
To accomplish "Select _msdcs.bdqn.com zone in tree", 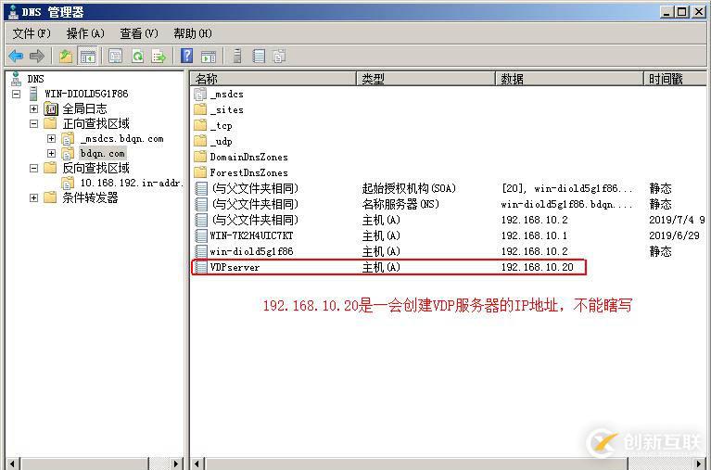I will click(x=121, y=139).
